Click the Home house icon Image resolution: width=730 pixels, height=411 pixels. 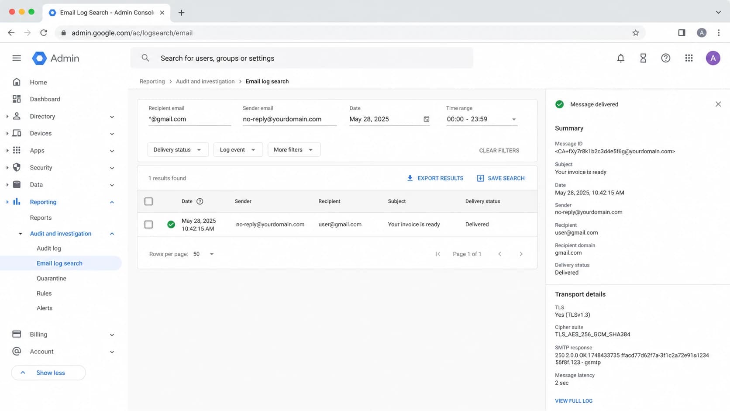(17, 82)
